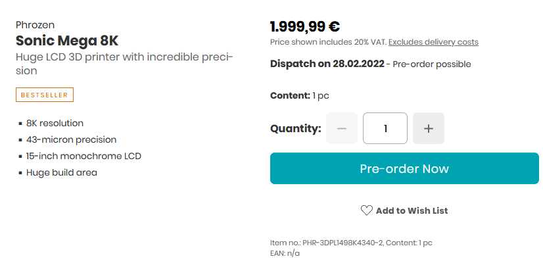The width and height of the screenshot is (543, 267).
Task: Open the Excludes delivery costs link
Action: (433, 42)
